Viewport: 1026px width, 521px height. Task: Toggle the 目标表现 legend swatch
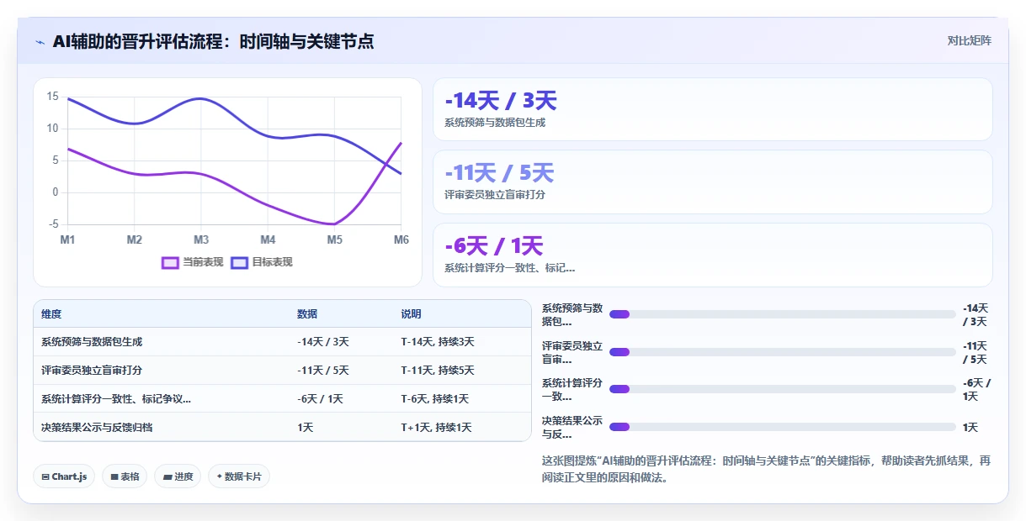239,262
